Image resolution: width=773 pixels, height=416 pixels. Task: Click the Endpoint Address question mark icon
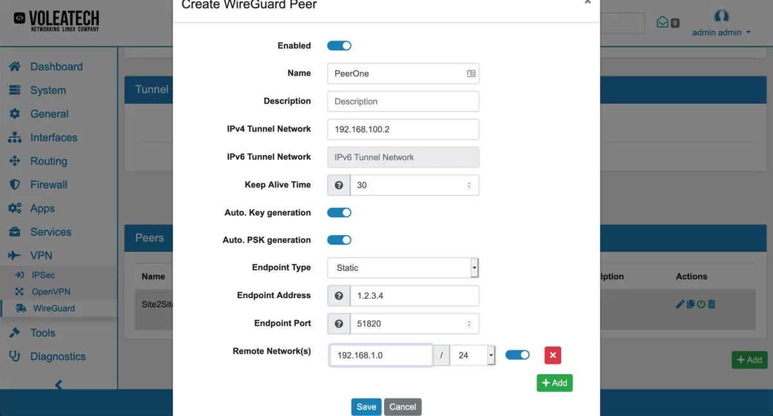(338, 296)
